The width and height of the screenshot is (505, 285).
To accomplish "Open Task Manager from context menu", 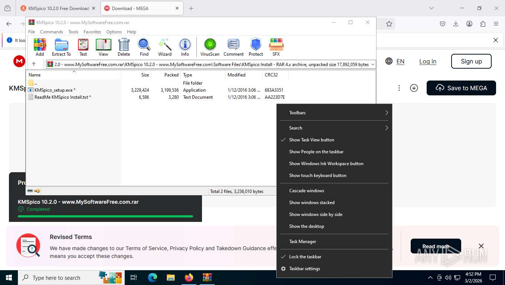I will coord(334,242).
